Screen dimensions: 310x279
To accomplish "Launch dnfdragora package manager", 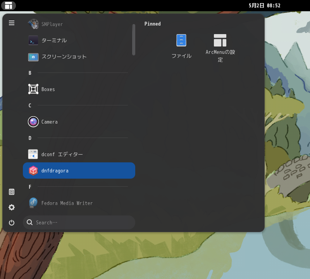I will (x=79, y=170).
